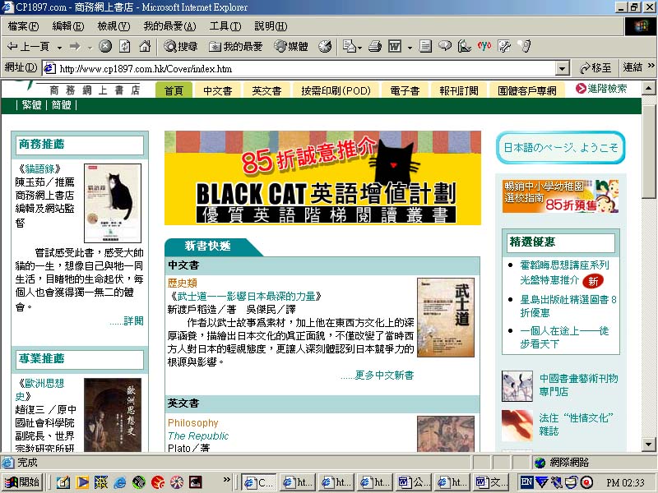Screen dimensions: 658x493
Task: Open 一個人在途上──徒步看天下 link
Action: [x=564, y=338]
